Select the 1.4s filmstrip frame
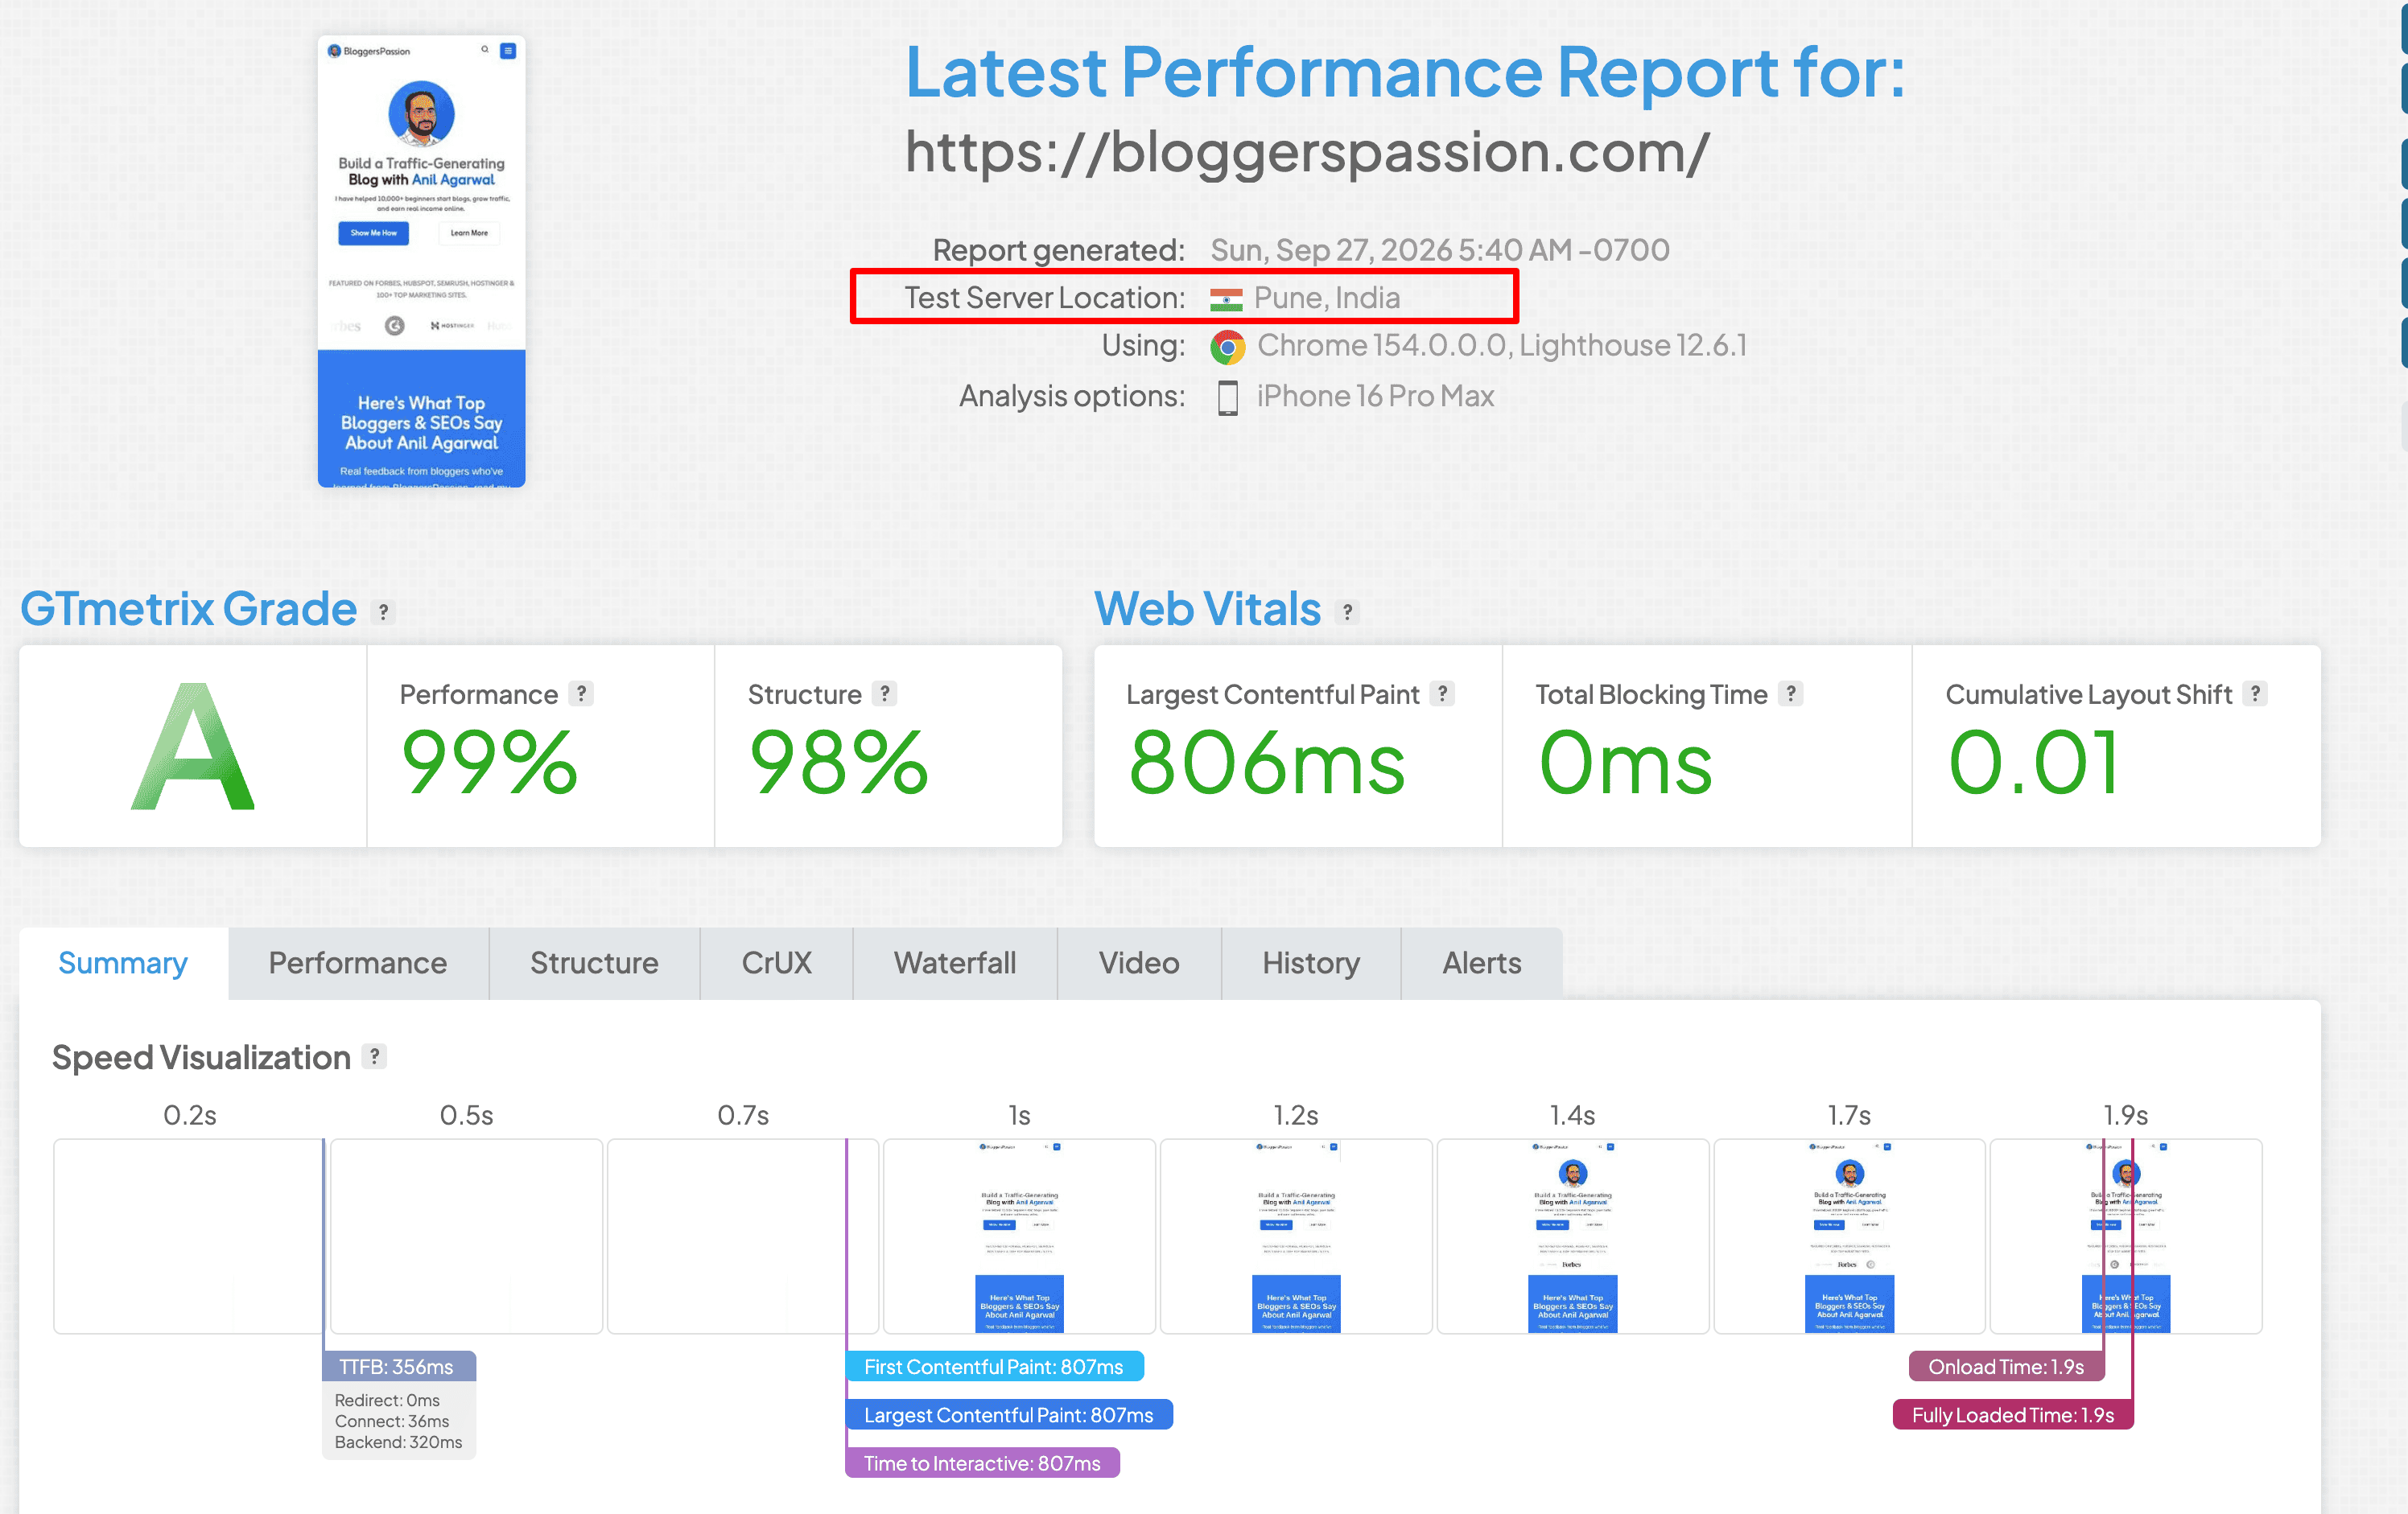This screenshot has width=2408, height=1514. (1573, 1236)
